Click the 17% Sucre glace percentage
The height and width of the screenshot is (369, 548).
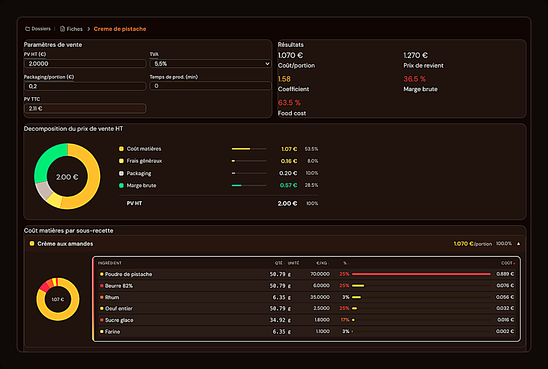pos(345,320)
